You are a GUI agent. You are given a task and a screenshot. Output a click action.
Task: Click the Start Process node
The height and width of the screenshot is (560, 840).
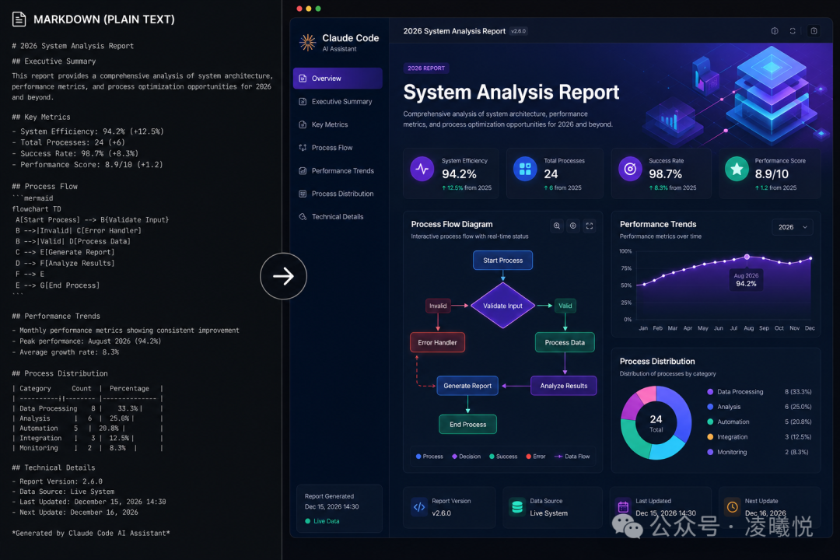point(502,261)
